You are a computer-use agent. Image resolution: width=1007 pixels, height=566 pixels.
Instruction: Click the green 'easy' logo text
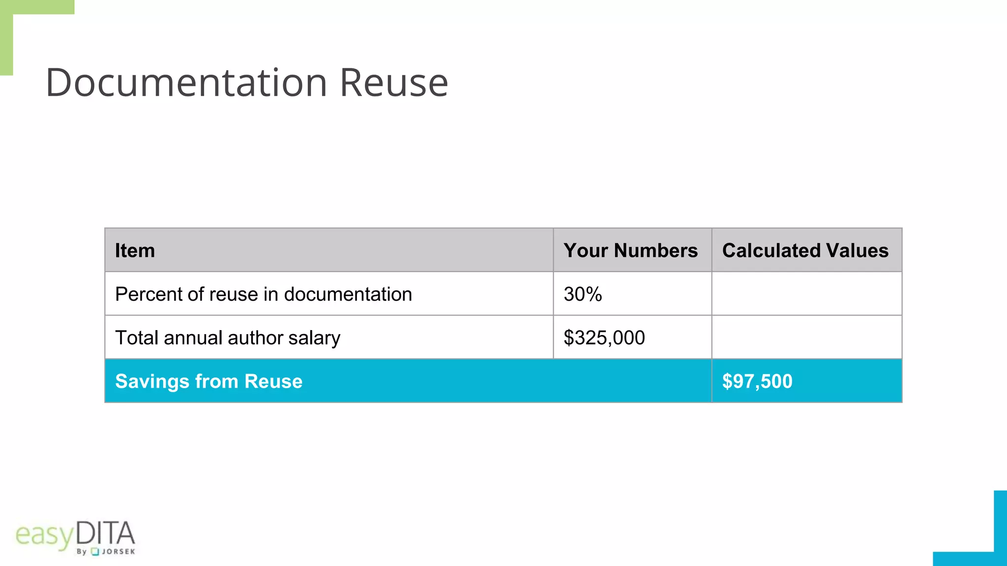click(44, 535)
